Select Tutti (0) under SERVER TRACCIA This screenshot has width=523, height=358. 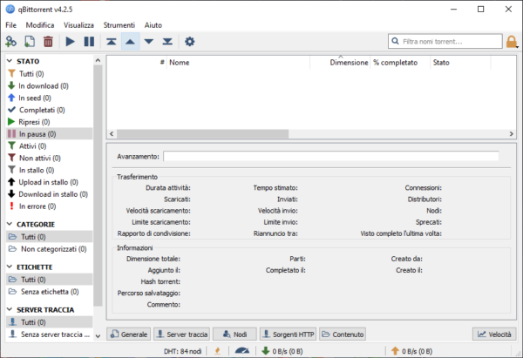[50, 322]
